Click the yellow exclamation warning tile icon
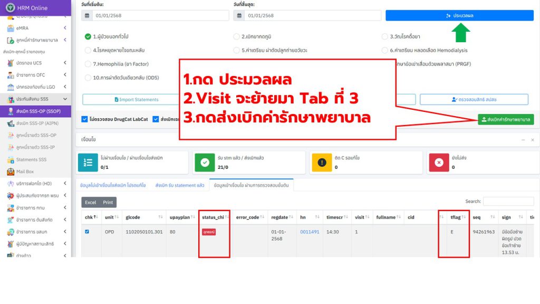Viewport: 540px width, 304px height. pos(321,163)
